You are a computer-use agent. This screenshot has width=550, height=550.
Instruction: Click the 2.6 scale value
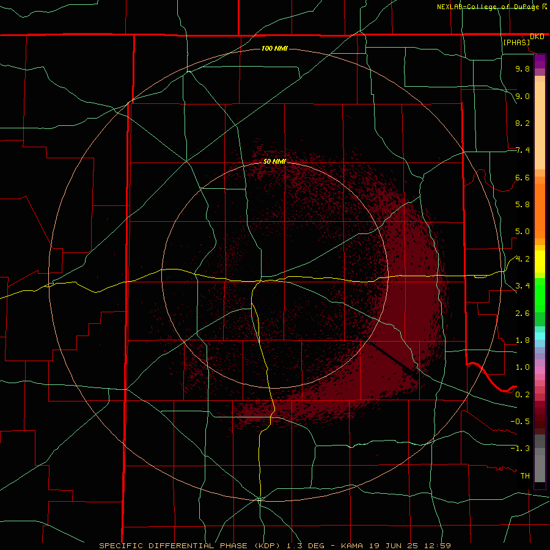(x=522, y=313)
